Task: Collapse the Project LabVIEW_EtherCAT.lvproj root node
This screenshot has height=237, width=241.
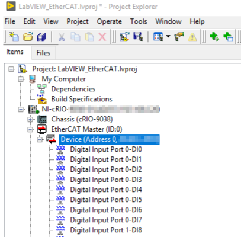Action: pos(11,69)
